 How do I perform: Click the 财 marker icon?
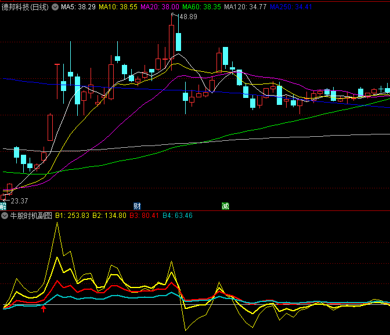click(137, 206)
